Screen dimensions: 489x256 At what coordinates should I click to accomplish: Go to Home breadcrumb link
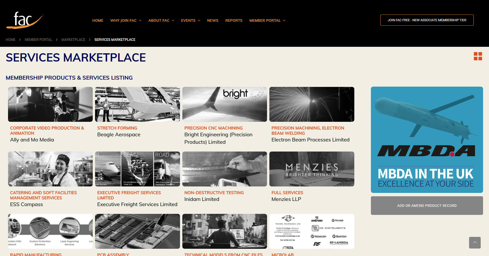11,40
